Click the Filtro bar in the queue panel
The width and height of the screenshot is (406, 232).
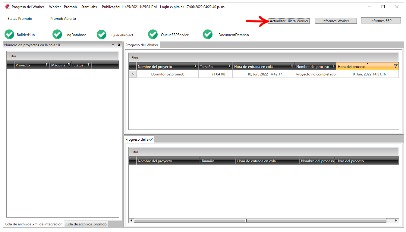[x=63, y=56]
